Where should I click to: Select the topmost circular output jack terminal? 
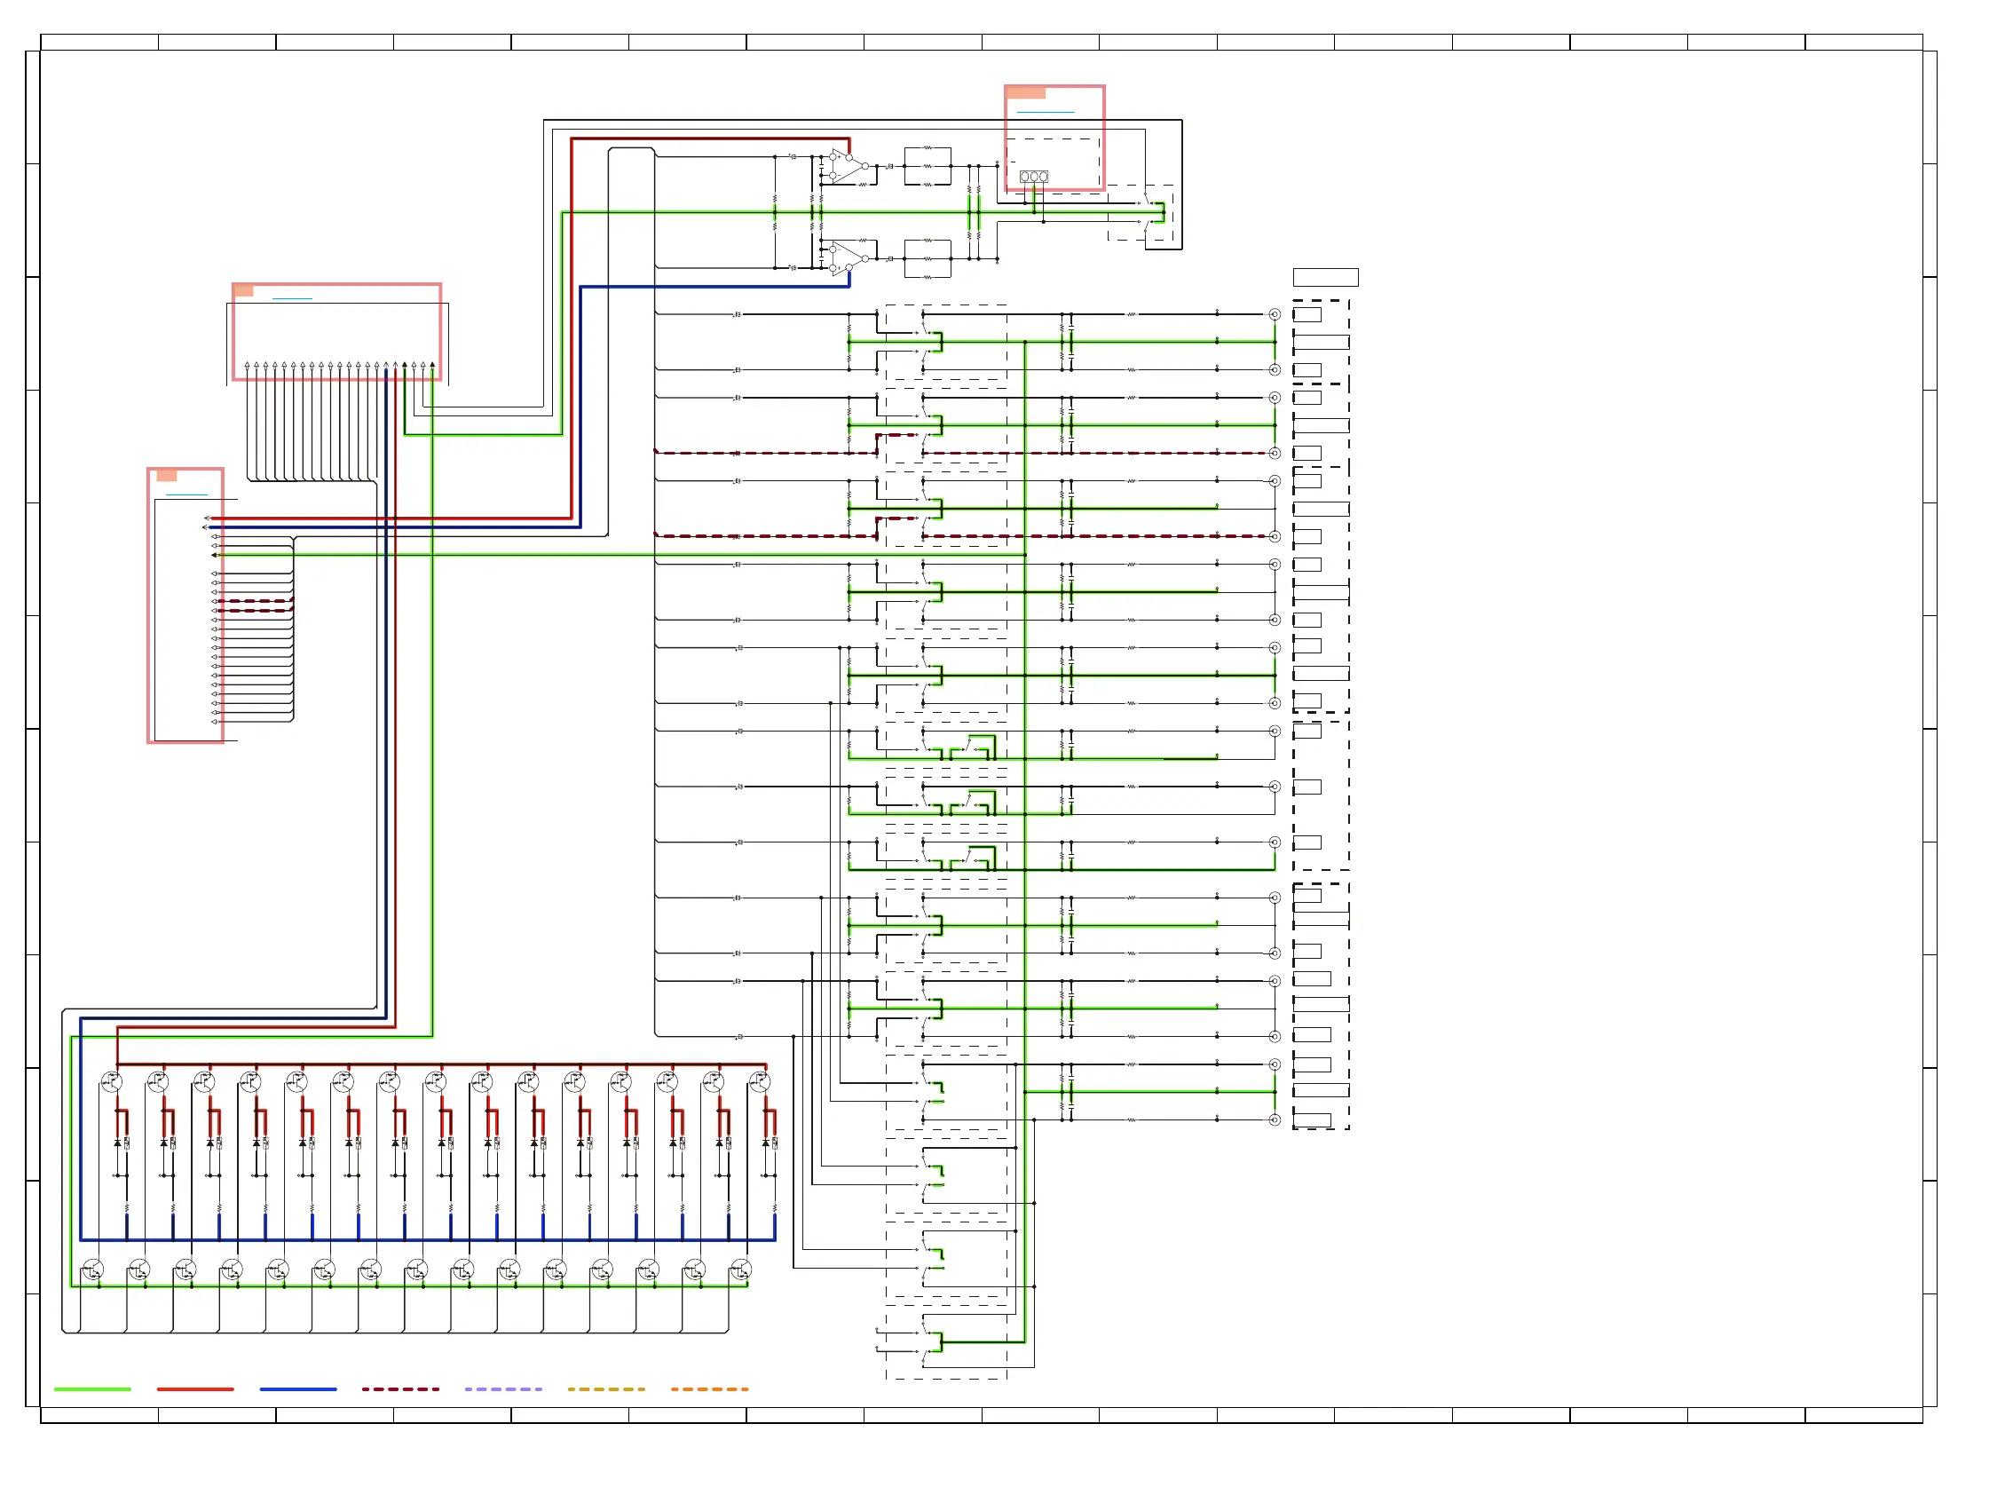pyautogui.click(x=1275, y=315)
